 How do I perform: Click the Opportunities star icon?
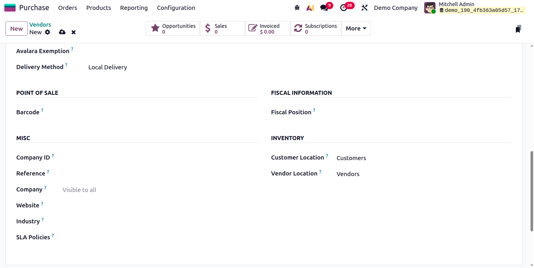(x=155, y=28)
